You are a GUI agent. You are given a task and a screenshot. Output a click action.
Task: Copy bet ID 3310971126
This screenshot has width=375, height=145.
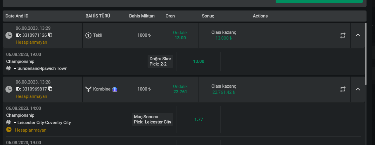(50, 35)
